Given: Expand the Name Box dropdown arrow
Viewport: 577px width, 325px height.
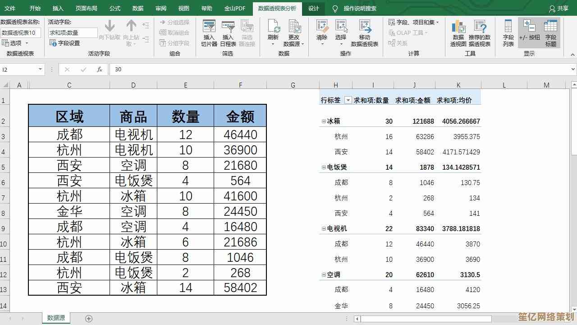Looking at the screenshot, I should (40, 70).
